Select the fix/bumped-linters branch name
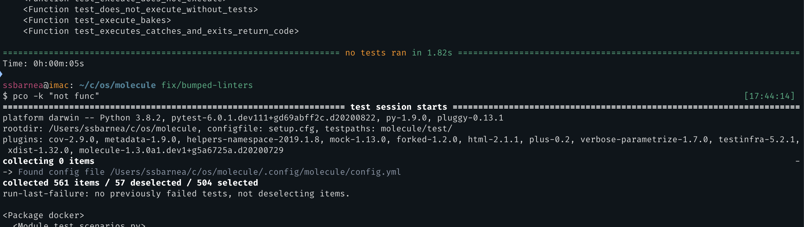This screenshot has width=804, height=227. (207, 85)
